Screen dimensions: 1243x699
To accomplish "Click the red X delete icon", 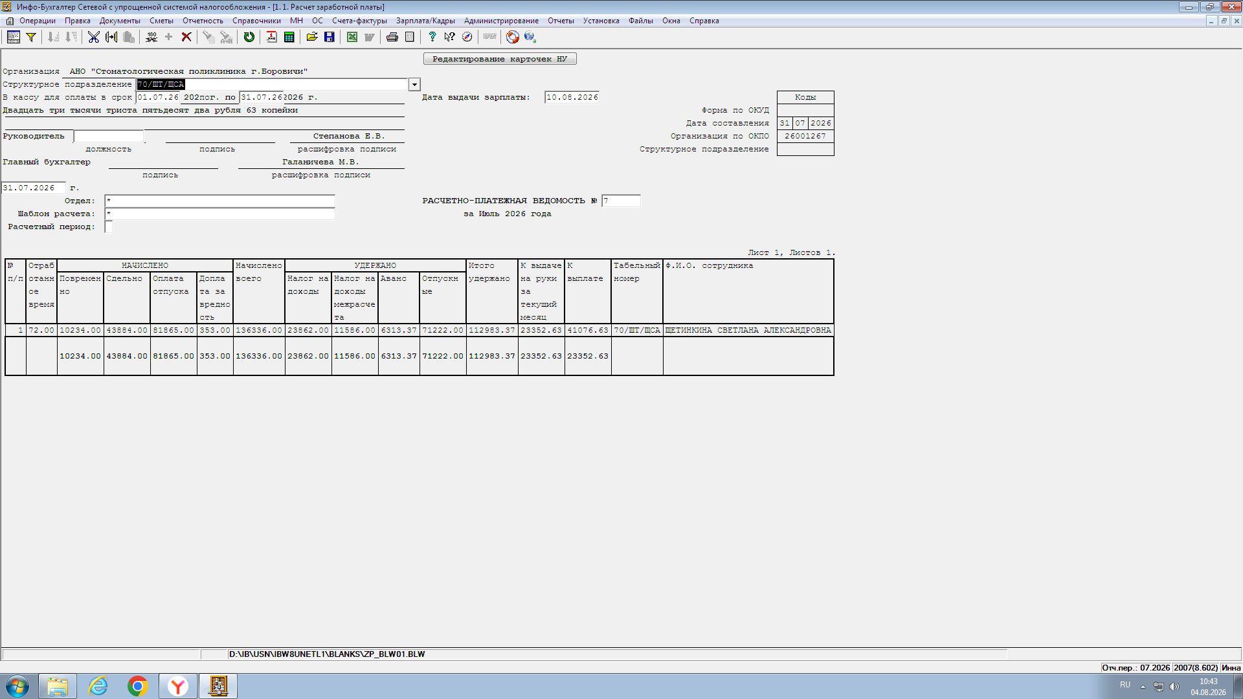I will (186, 37).
